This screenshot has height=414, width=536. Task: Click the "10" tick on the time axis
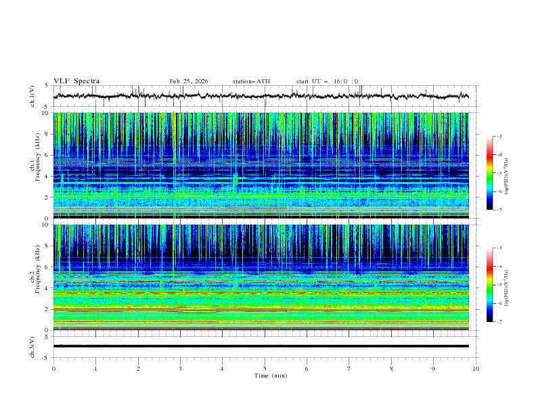coord(476,369)
